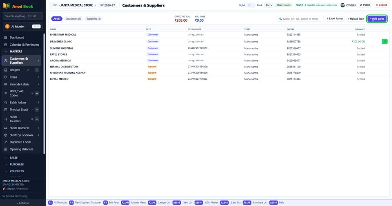Select the All (8) filter tab
392x206 pixels.
(x=57, y=19)
